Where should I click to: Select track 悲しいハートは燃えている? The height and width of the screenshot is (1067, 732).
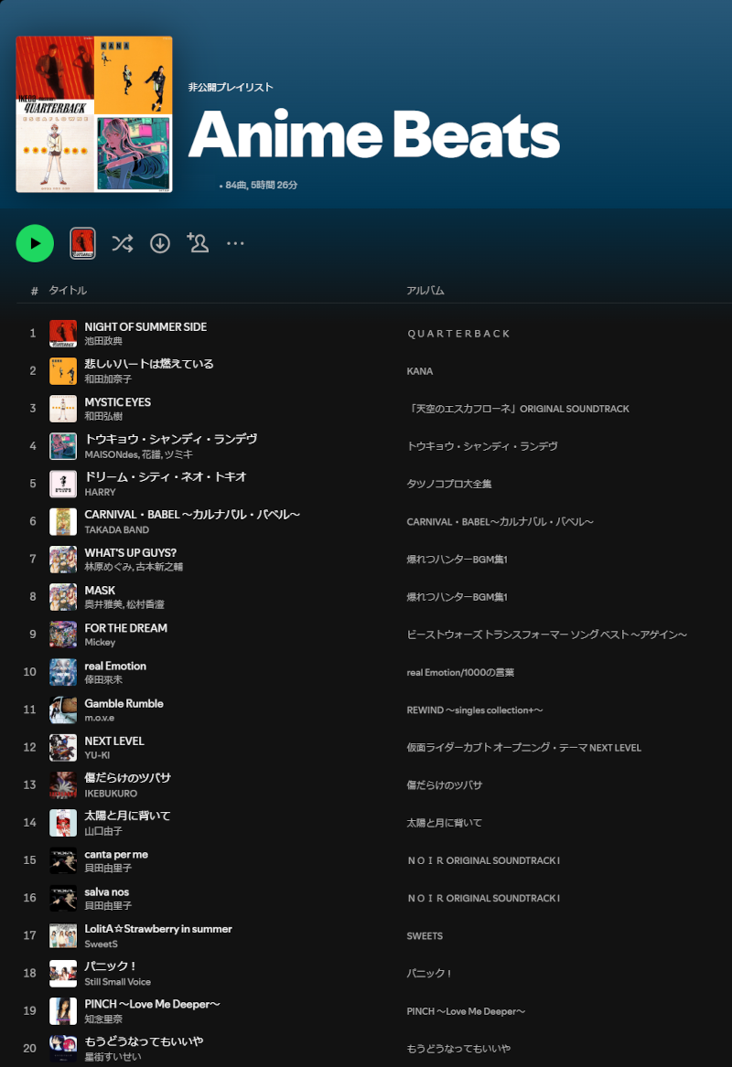(x=149, y=364)
